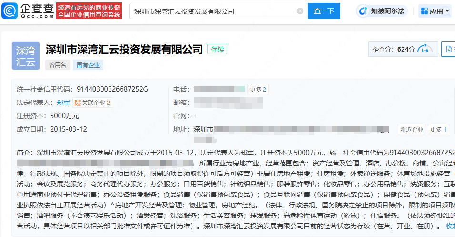The height and width of the screenshot is (237, 455).
Task: Click the 应用 grid icon
Action: 424,11
